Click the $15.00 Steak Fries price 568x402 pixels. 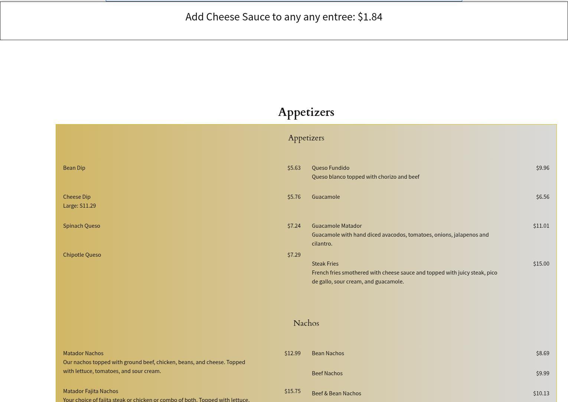tap(541, 264)
